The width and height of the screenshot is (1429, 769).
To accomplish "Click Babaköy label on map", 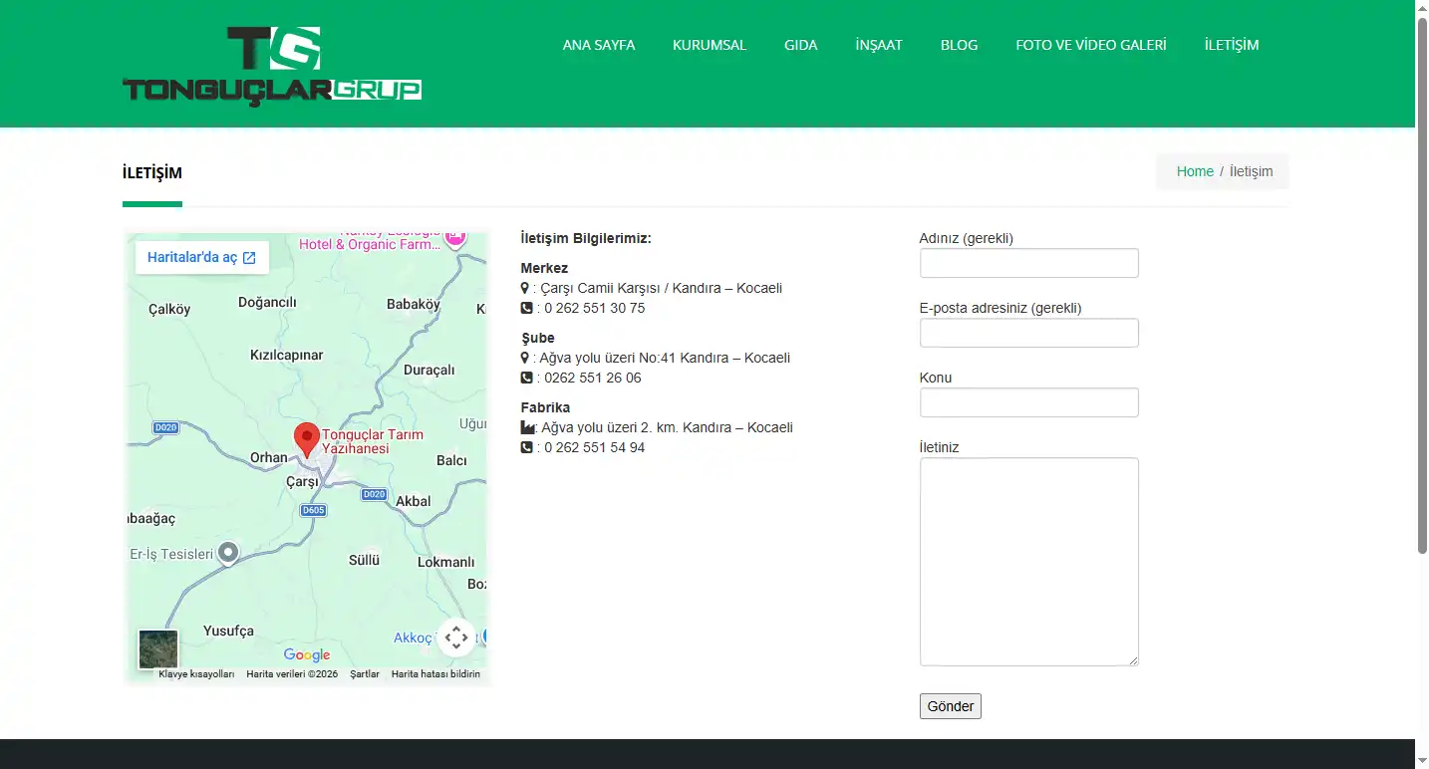I will [414, 304].
